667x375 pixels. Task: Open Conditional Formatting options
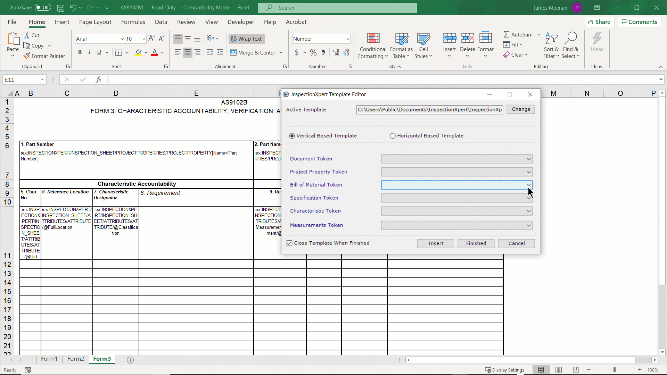coord(372,45)
